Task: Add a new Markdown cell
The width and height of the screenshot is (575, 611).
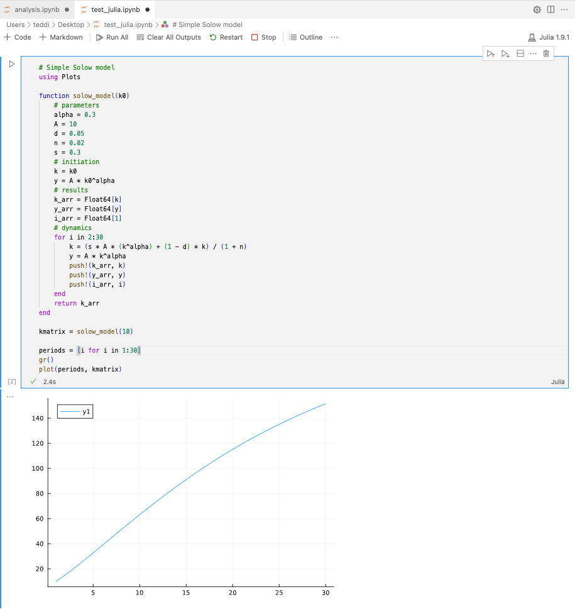Action: pos(61,37)
